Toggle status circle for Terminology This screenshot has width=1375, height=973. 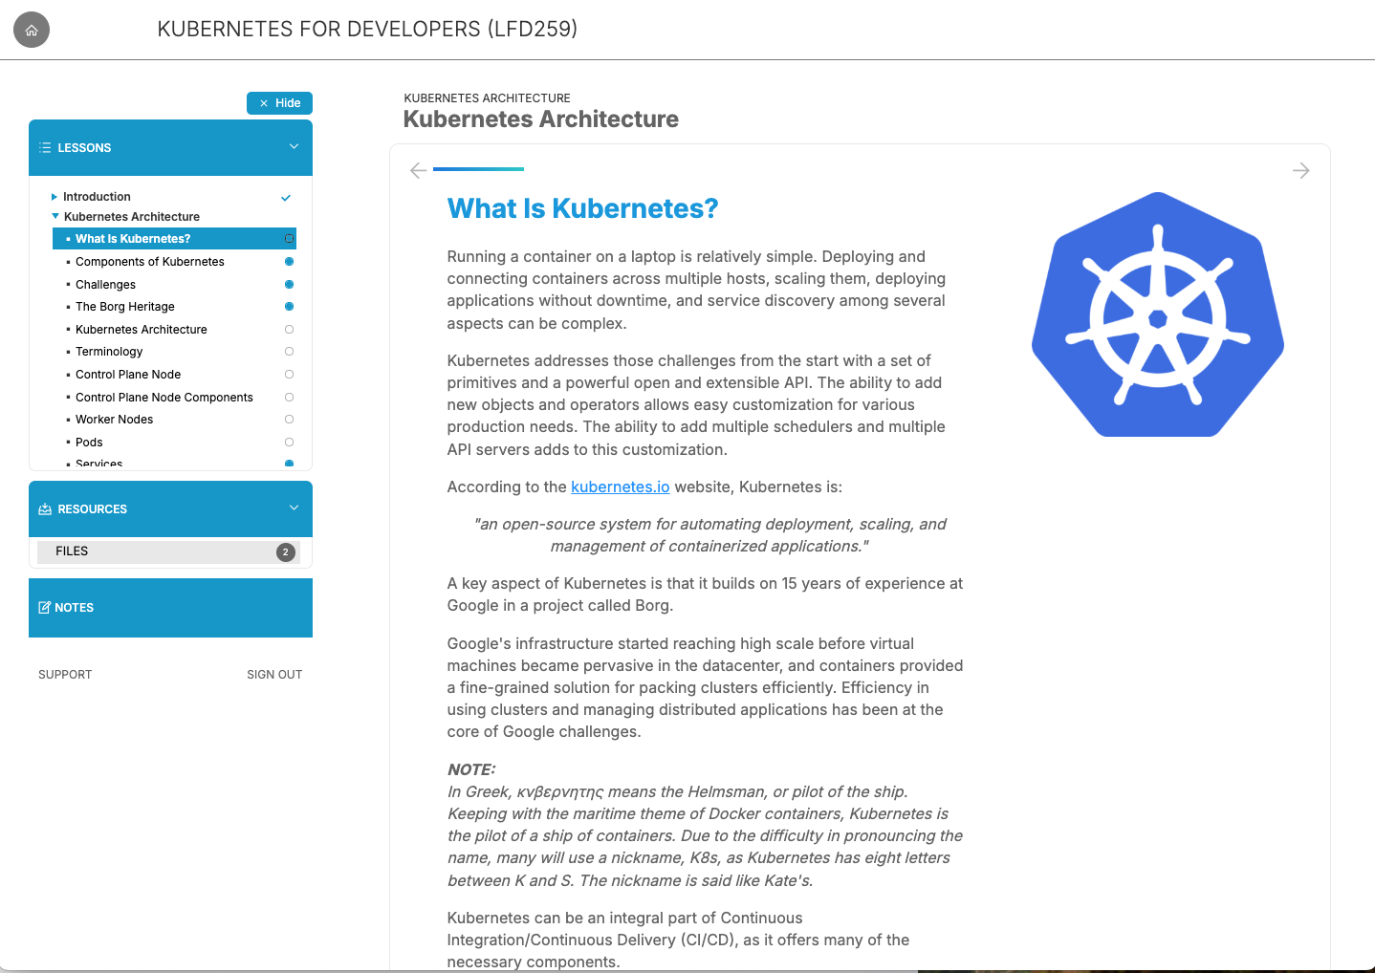click(289, 352)
